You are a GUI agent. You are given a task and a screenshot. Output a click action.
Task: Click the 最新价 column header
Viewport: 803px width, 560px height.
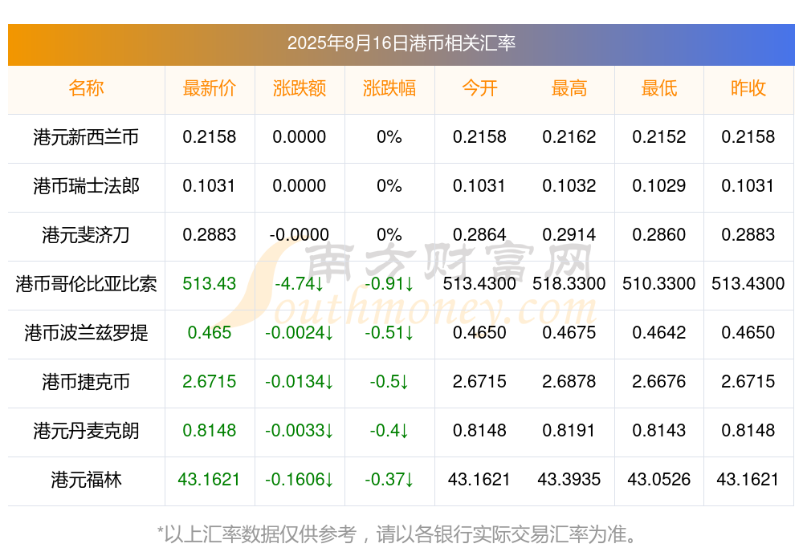(x=209, y=88)
